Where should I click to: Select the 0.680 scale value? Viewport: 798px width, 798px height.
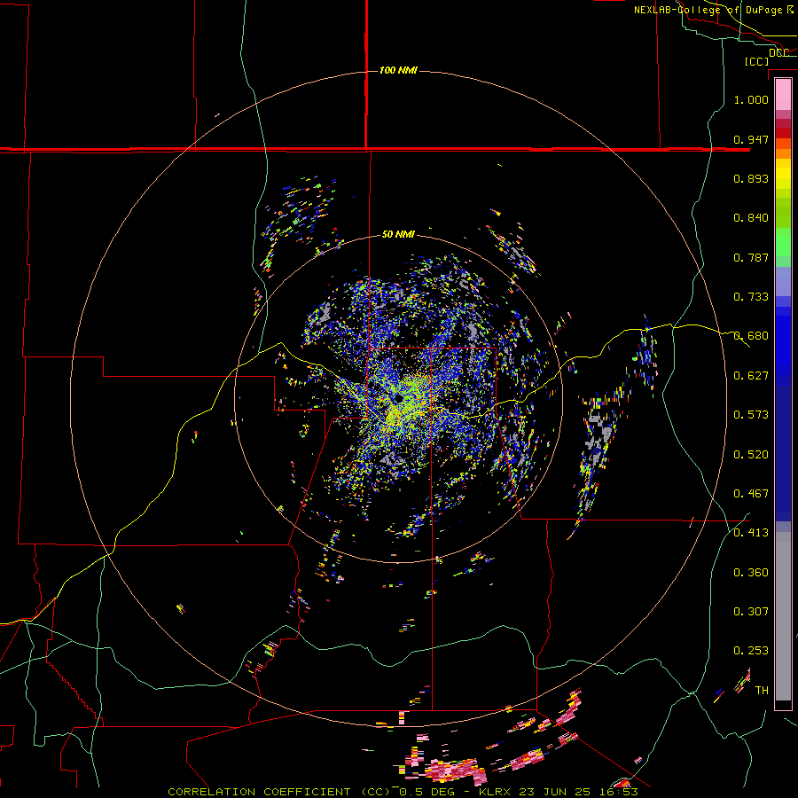(x=751, y=336)
